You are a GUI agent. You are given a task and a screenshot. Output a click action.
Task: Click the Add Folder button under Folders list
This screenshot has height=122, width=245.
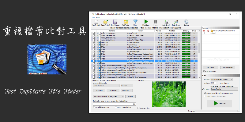pos(210,68)
